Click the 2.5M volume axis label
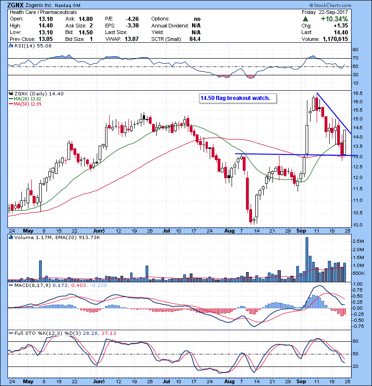This screenshot has height=386, width=372. (x=358, y=241)
